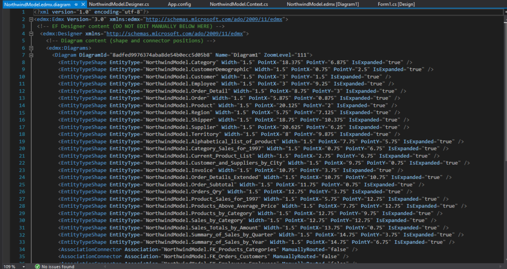
Task: Collapse the edmx:Edmx element on line 2
Action: click(31, 19)
